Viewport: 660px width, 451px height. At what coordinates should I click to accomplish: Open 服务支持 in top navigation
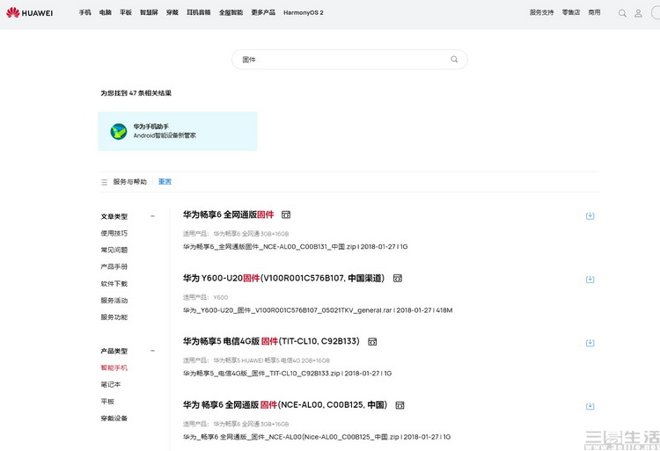(542, 12)
